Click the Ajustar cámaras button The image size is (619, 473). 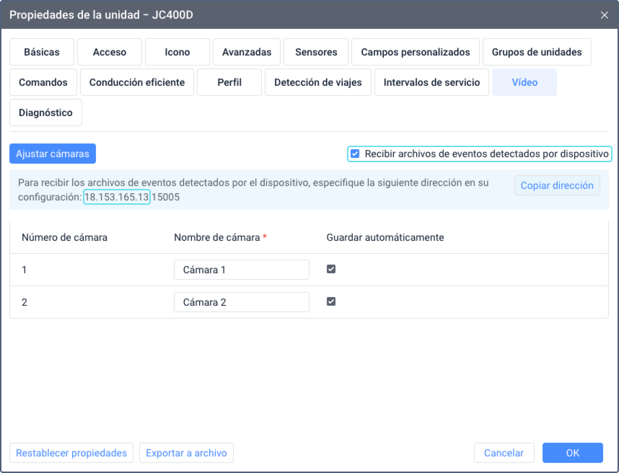[53, 154]
